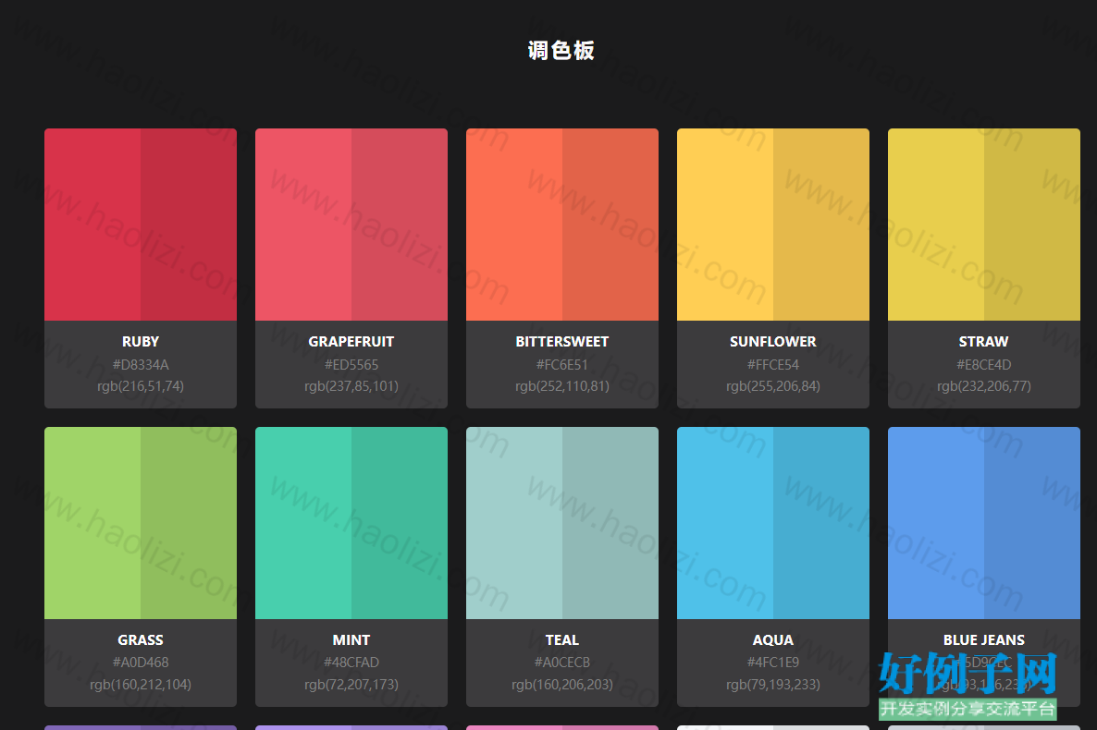The width and height of the screenshot is (1097, 730).
Task: Select hex code #A0D468
Action: click(x=141, y=663)
